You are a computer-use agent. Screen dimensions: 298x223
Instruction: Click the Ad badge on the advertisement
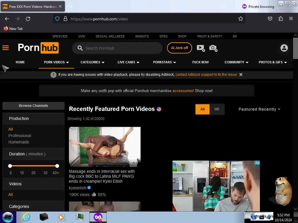tap(257, 163)
